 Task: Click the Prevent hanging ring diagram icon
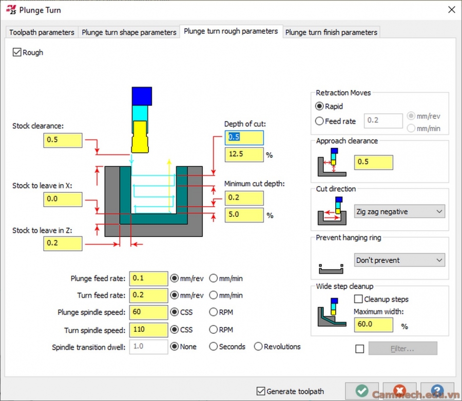331,269
